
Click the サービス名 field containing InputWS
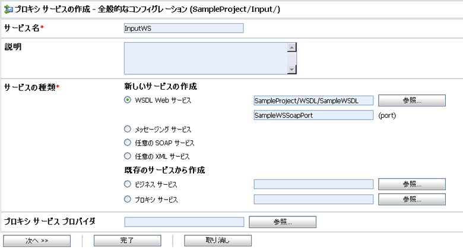183,28
